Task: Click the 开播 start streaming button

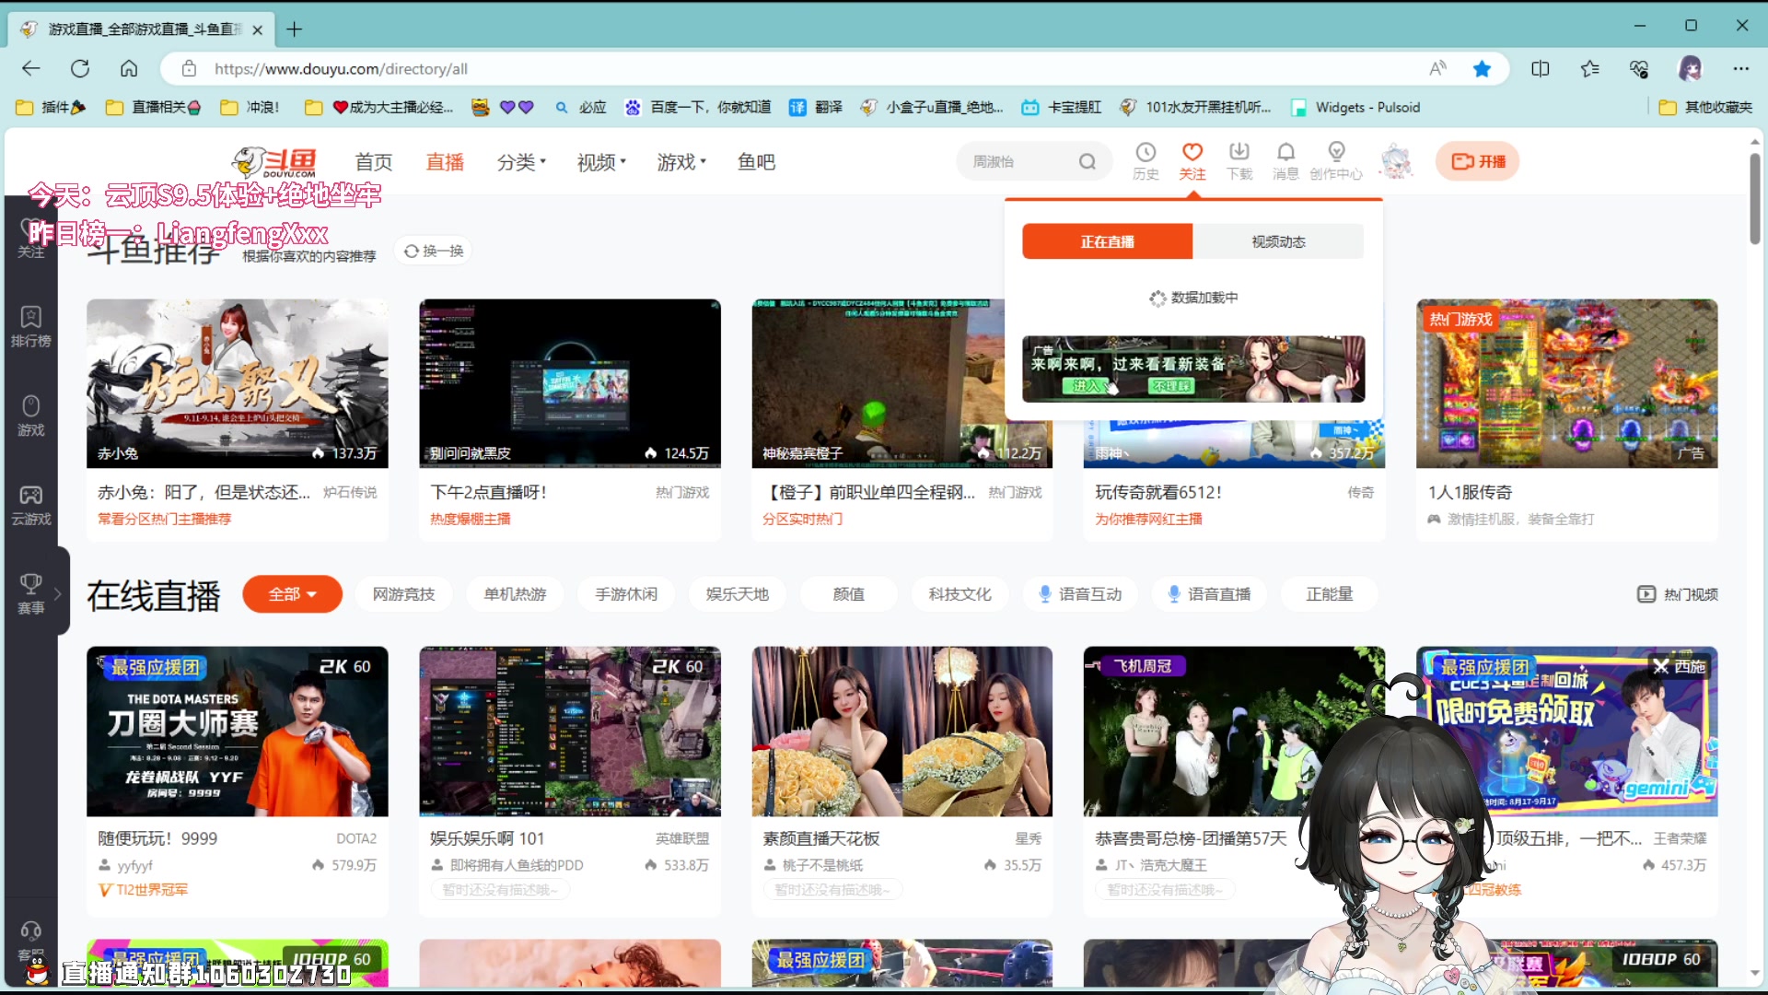Action: coord(1477,160)
